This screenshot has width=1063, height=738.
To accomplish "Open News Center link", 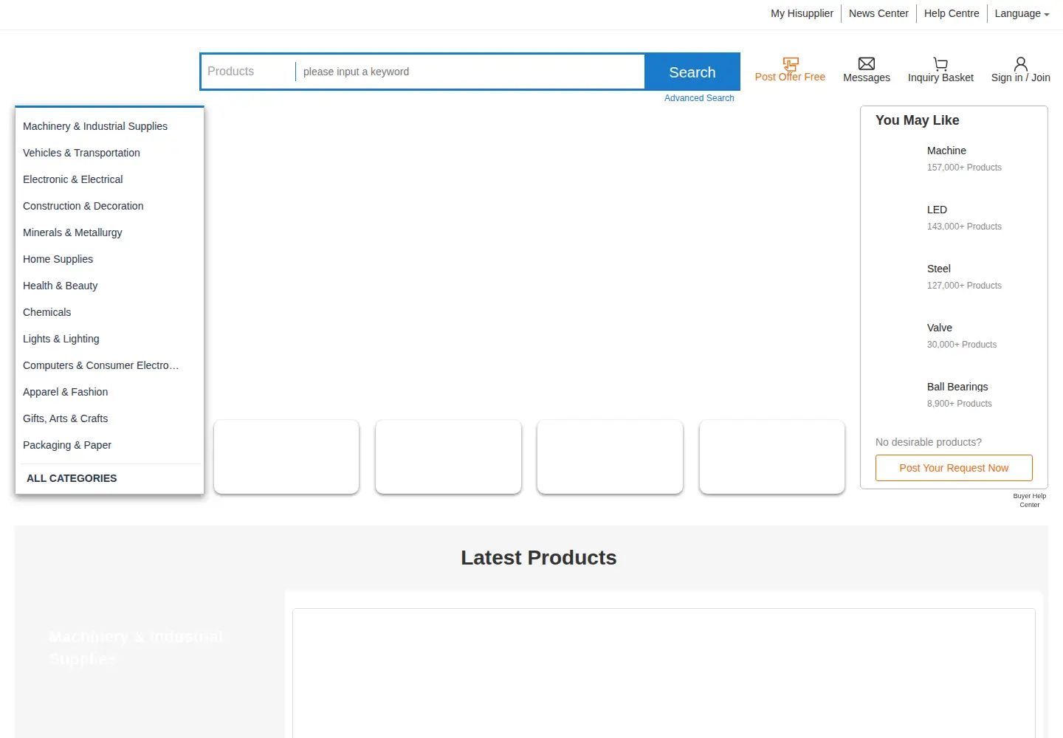I will tap(878, 13).
